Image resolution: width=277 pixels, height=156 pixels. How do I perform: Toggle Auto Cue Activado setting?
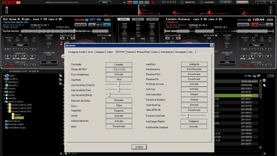[194, 89]
